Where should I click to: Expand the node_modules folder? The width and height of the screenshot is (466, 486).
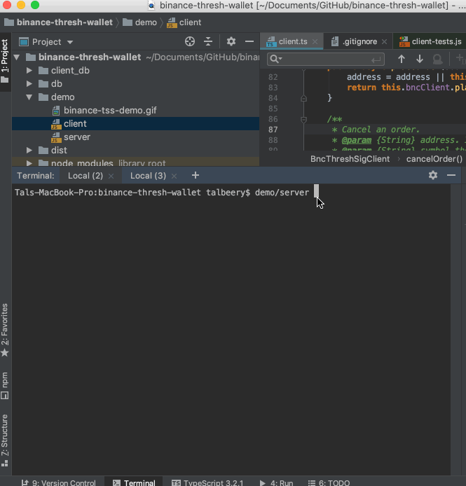pyautogui.click(x=29, y=163)
